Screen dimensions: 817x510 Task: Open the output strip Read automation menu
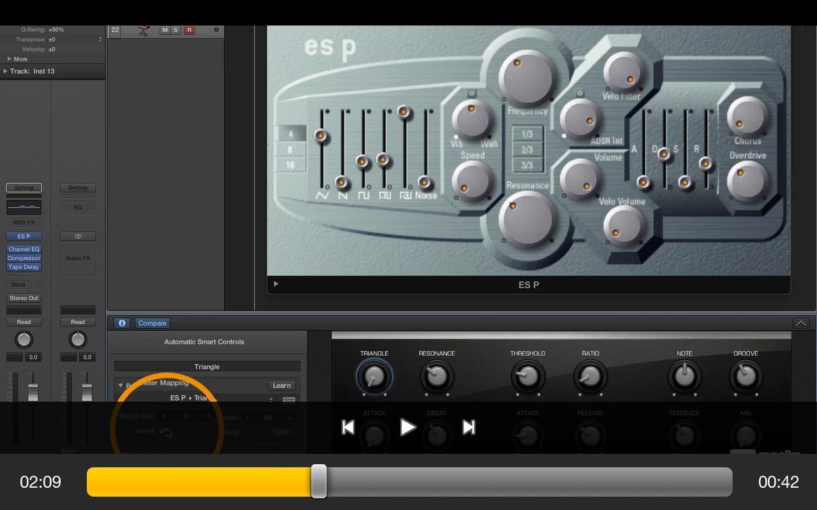click(78, 322)
